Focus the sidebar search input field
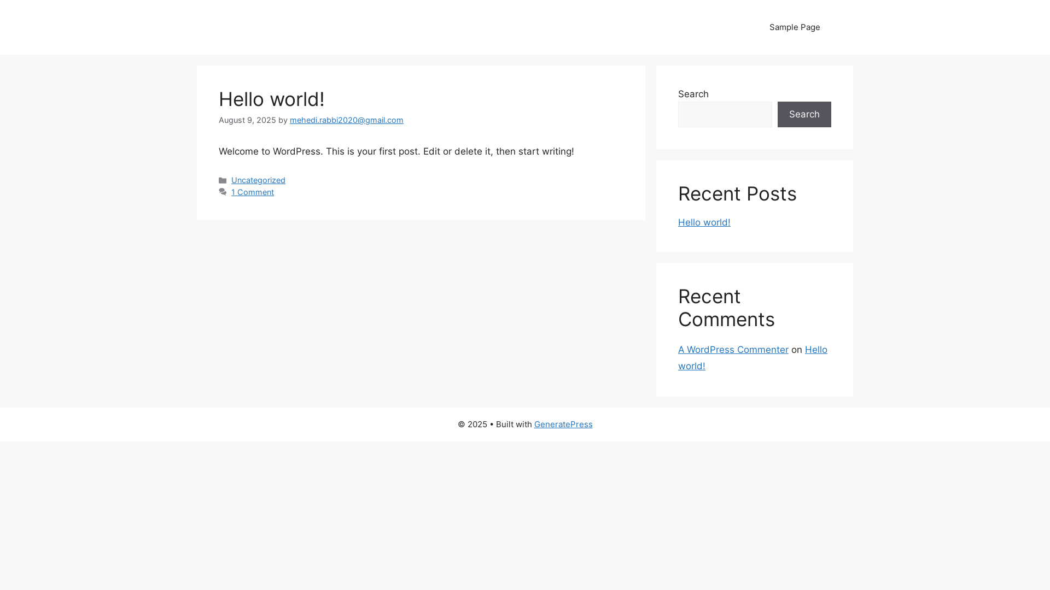 coord(725,114)
